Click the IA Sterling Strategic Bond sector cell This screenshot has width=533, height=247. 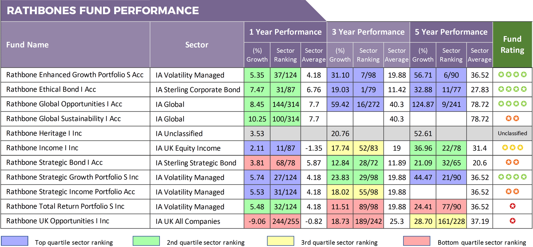tap(196, 163)
